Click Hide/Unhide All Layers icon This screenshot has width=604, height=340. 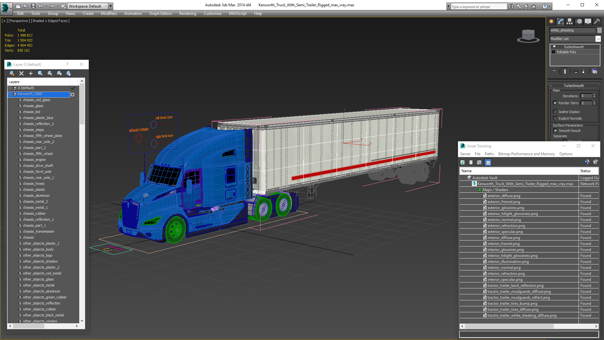(59, 73)
